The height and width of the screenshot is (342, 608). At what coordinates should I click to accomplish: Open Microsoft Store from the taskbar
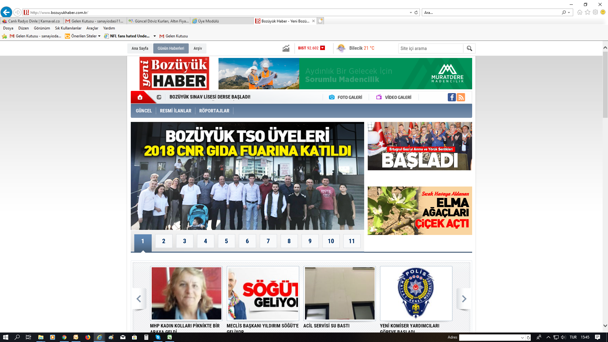135,337
